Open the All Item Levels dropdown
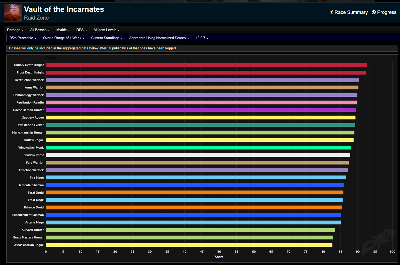400x265 pixels. (x=106, y=30)
